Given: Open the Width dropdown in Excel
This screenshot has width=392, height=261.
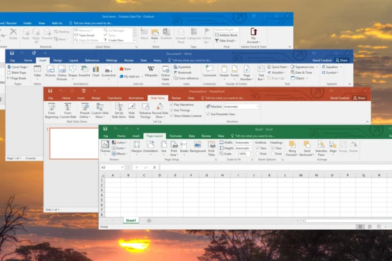Looking at the screenshot, I should [250, 143].
